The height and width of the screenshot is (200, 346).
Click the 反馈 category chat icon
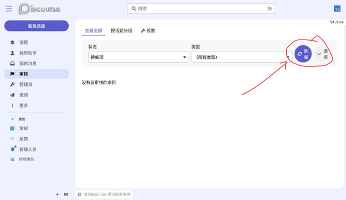click(x=13, y=139)
